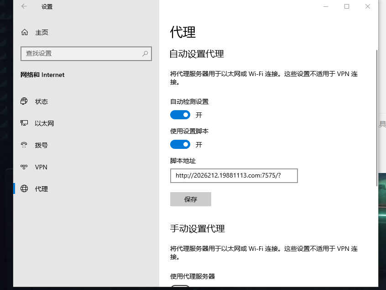386x290 pixels.
Task: Close the Settings window
Action: click(368, 6)
